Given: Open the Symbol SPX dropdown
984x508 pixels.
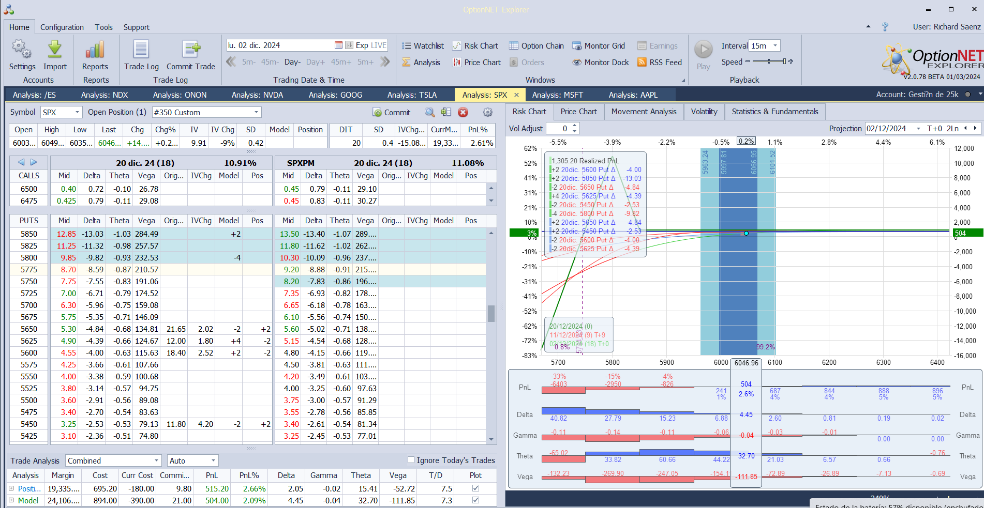Looking at the screenshot, I should click(x=77, y=112).
